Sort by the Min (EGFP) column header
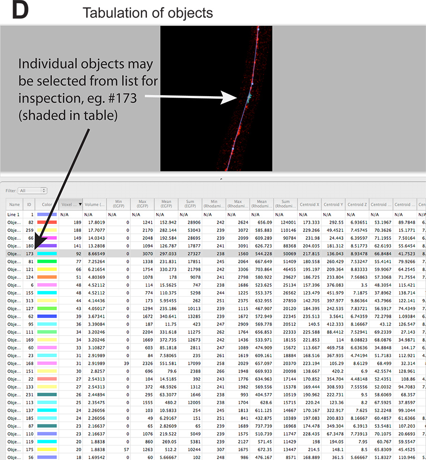Image resolution: width=426 pixels, height=460 pixels. point(118,204)
